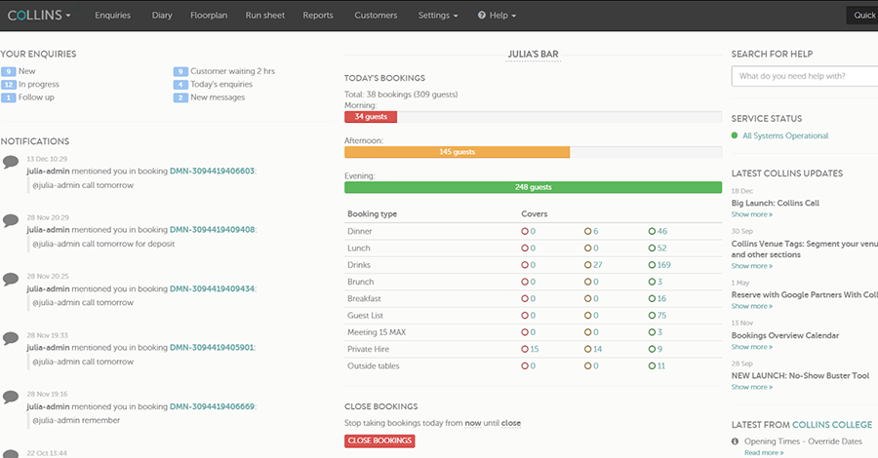878x458 pixels.
Task: Open the All Systems Operational link
Action: tap(785, 135)
